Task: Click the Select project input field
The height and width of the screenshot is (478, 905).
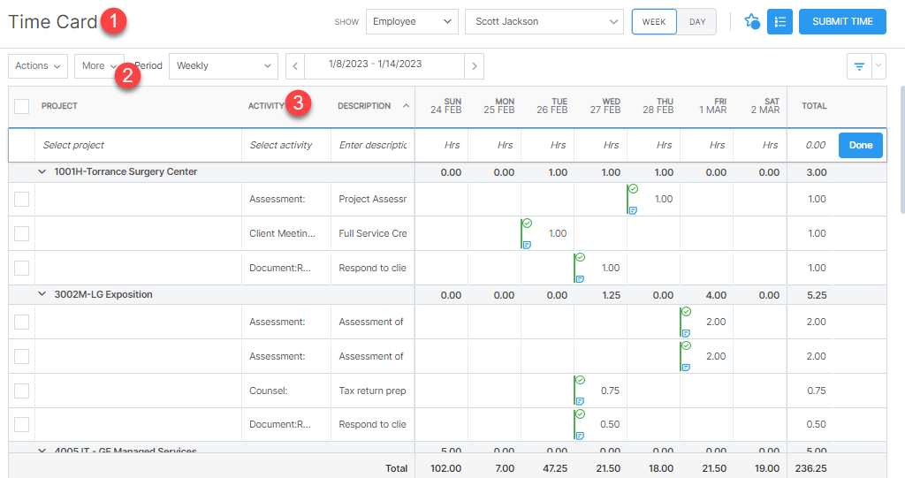Action: point(137,145)
